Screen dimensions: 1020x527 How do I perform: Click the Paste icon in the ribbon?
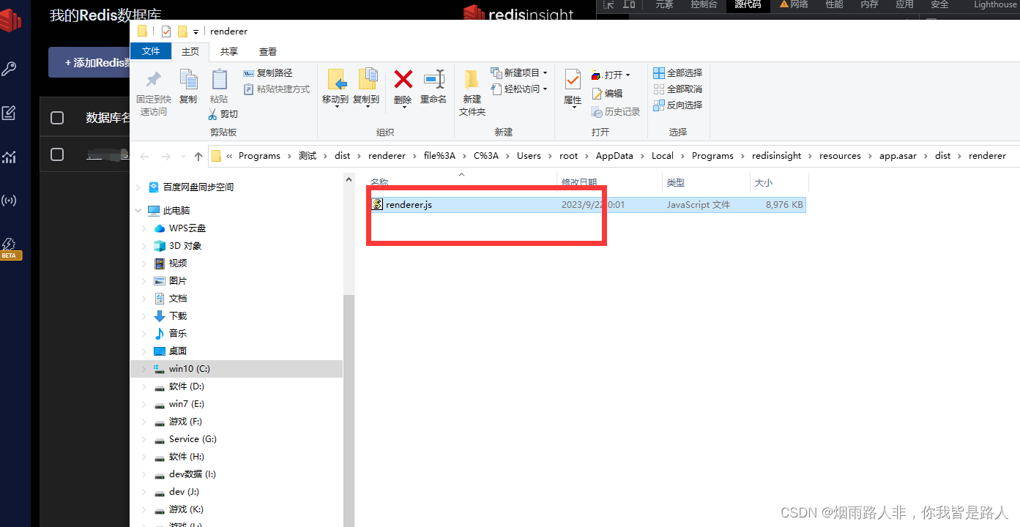219,79
